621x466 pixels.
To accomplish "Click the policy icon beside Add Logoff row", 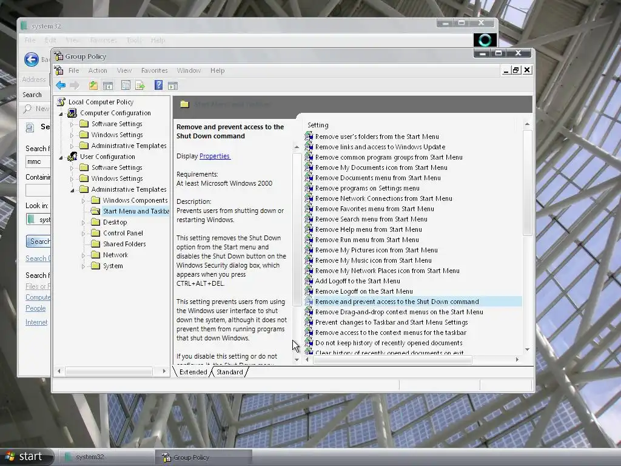I will click(x=309, y=280).
